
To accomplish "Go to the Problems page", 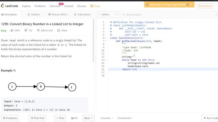I will coord(40,6).
